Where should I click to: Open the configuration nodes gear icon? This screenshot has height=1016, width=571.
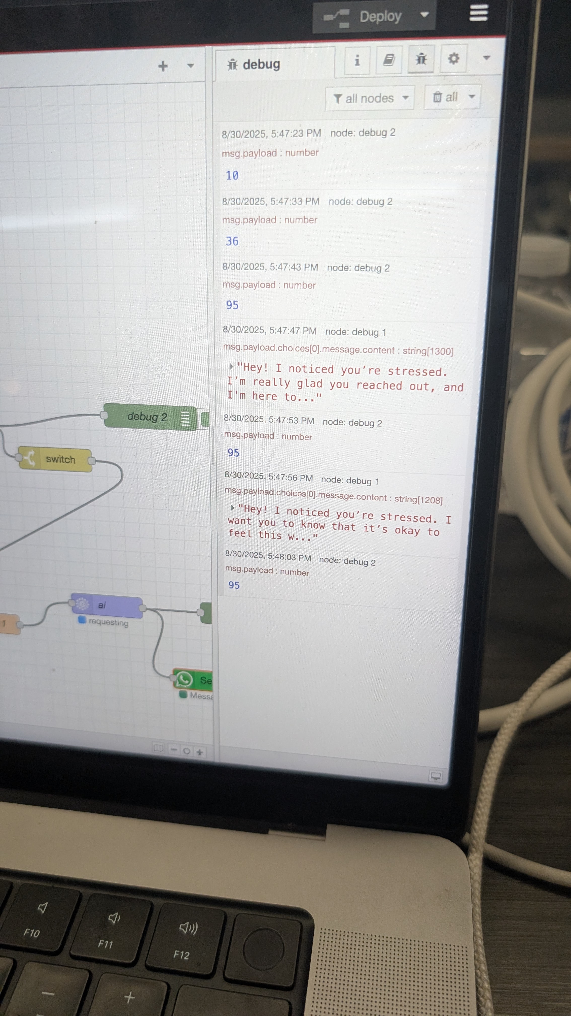pyautogui.click(x=454, y=59)
